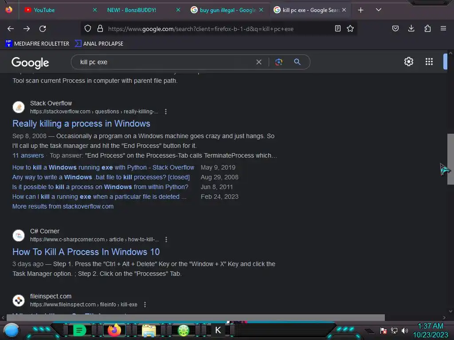Close the BonziBUDDY tab
This screenshot has height=340, width=454.
tap(178, 10)
